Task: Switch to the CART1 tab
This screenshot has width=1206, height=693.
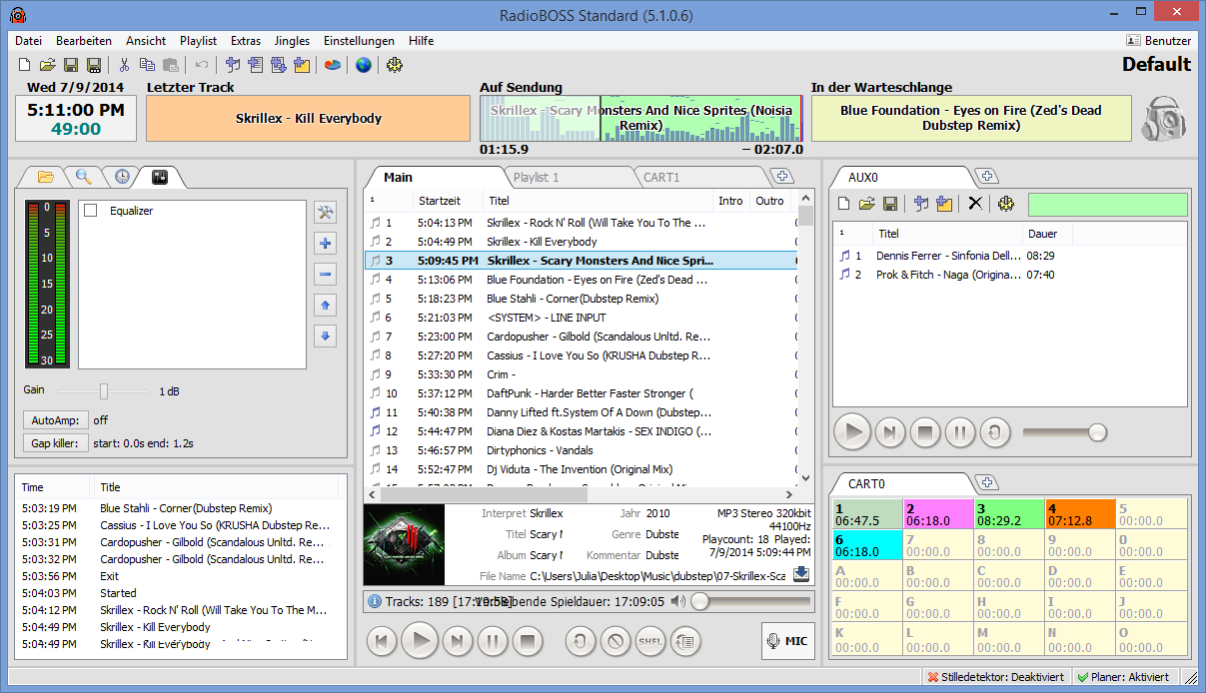Action: [x=660, y=178]
